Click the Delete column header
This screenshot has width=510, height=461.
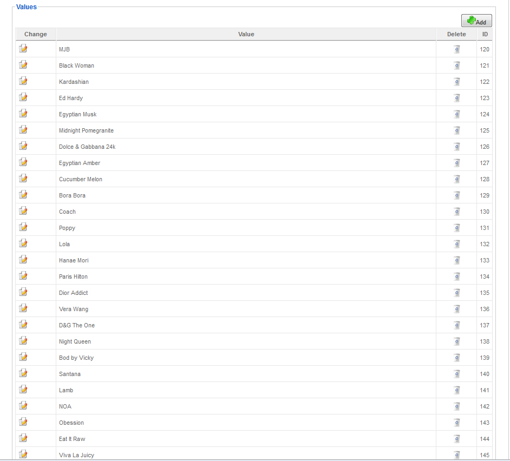click(456, 34)
